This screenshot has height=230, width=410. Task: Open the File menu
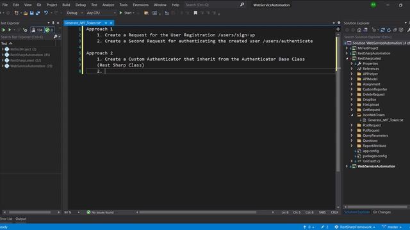click(5, 4)
